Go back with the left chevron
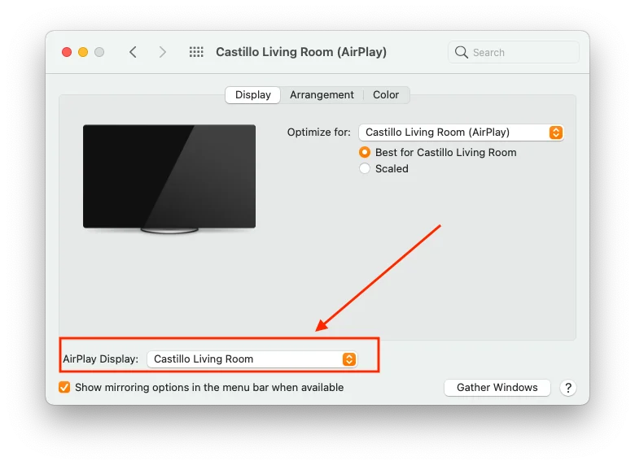Screen dimensions: 635x465 [x=133, y=52]
